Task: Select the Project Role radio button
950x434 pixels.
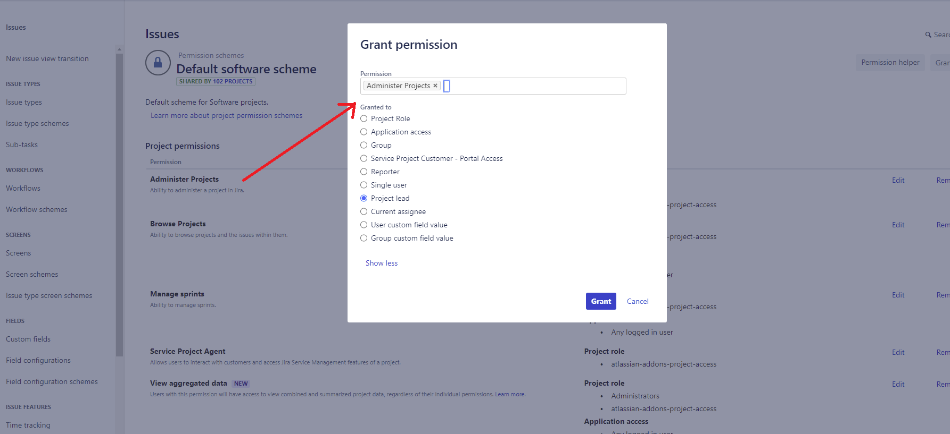Action: 364,118
